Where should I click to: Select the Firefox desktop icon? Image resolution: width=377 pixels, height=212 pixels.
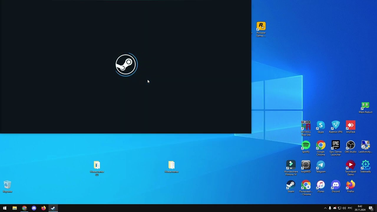click(x=350, y=186)
